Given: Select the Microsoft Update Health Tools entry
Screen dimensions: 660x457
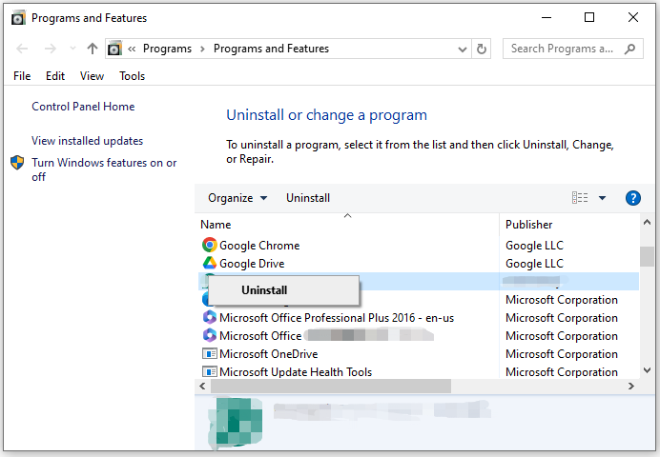Looking at the screenshot, I should [x=296, y=372].
